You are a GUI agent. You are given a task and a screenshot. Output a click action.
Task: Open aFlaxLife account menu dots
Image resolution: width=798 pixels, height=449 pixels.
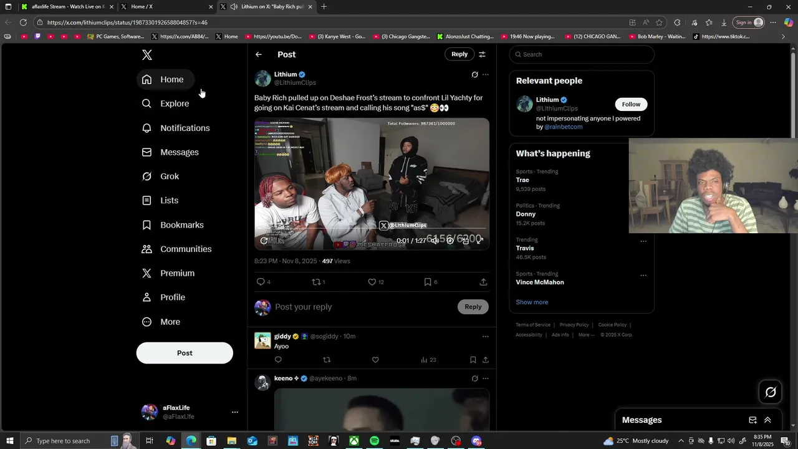[x=235, y=412]
